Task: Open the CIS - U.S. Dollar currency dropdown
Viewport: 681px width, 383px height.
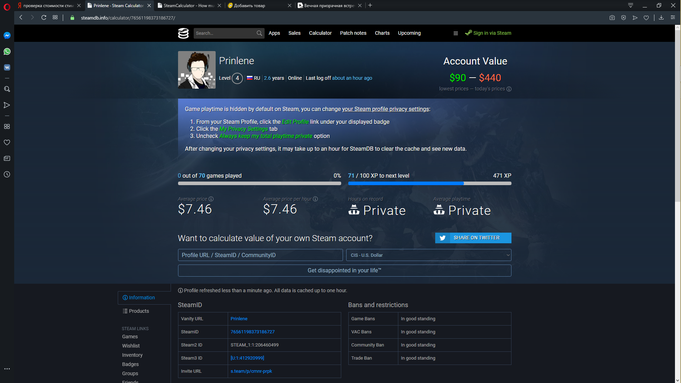Action: pos(428,255)
